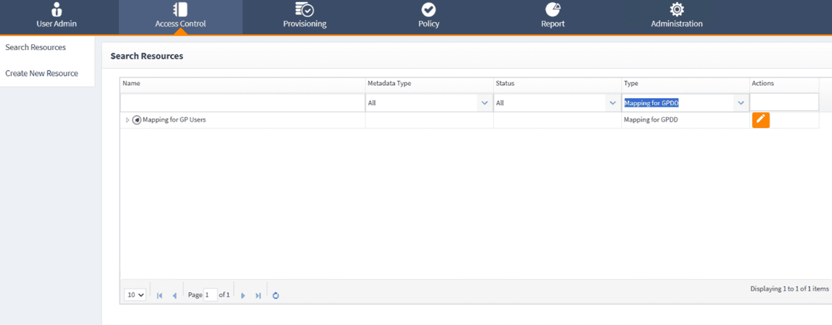The width and height of the screenshot is (832, 325).
Task: Open the Type filter dropdown arrow
Action: pos(741,103)
